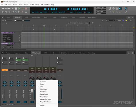Choose Overwrite from the automation mode menu
This screenshot has width=136, height=107.
click(x=47, y=82)
